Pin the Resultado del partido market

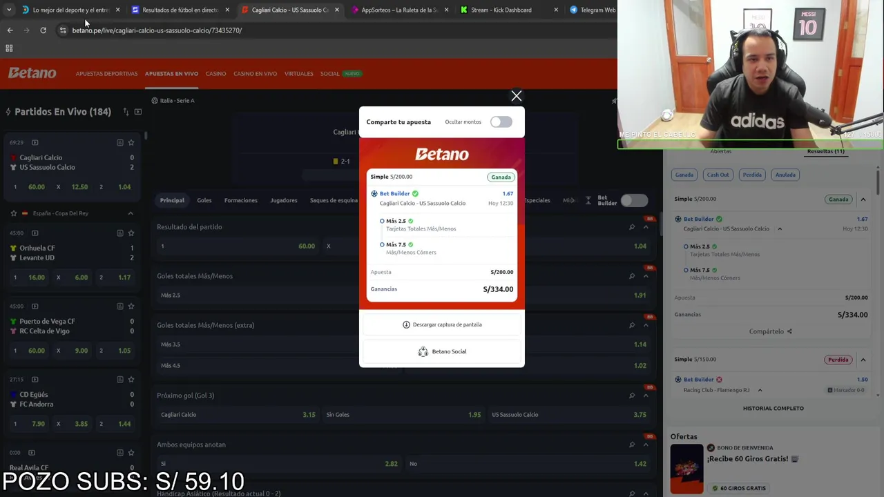(x=631, y=227)
